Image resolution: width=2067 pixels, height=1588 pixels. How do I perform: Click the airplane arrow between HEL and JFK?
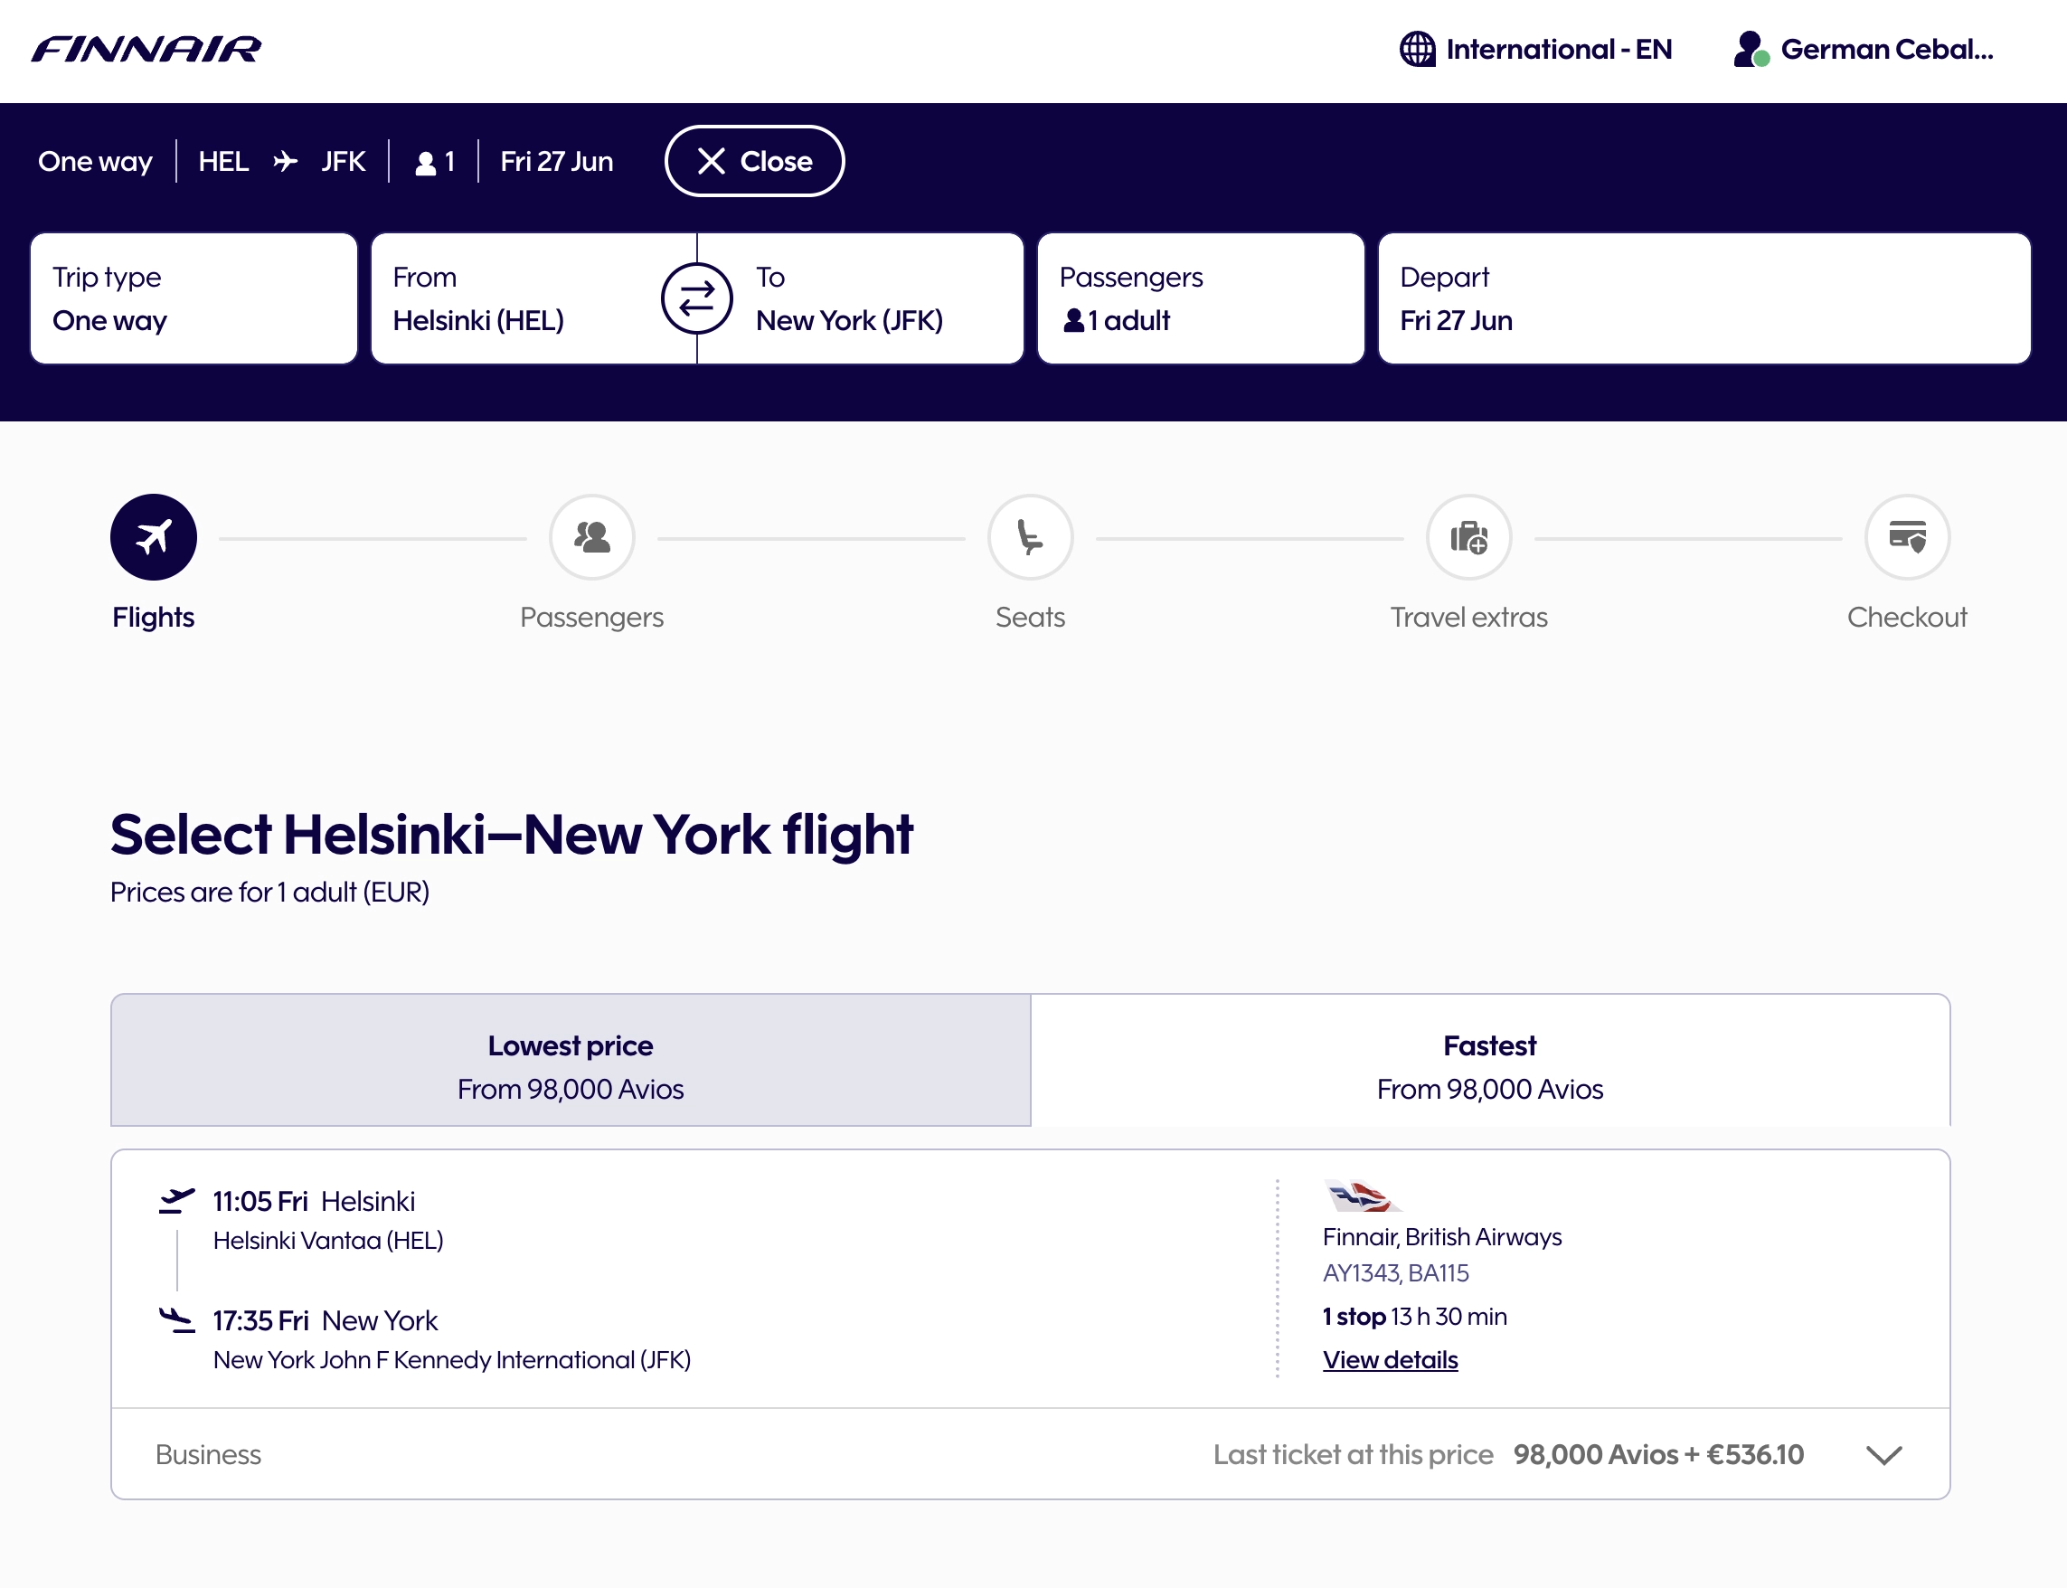(286, 162)
